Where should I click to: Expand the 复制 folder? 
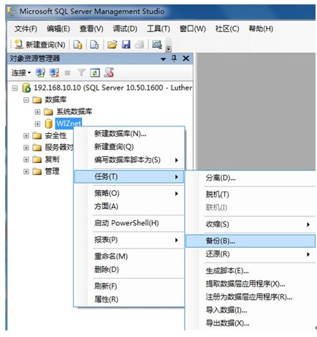[x=26, y=159]
